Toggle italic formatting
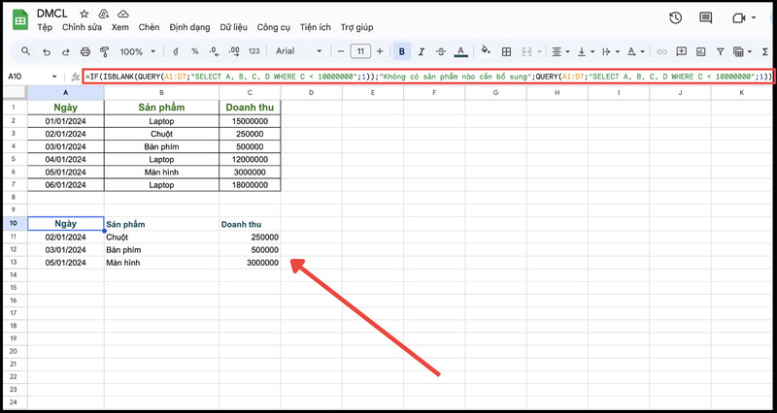 tap(422, 51)
